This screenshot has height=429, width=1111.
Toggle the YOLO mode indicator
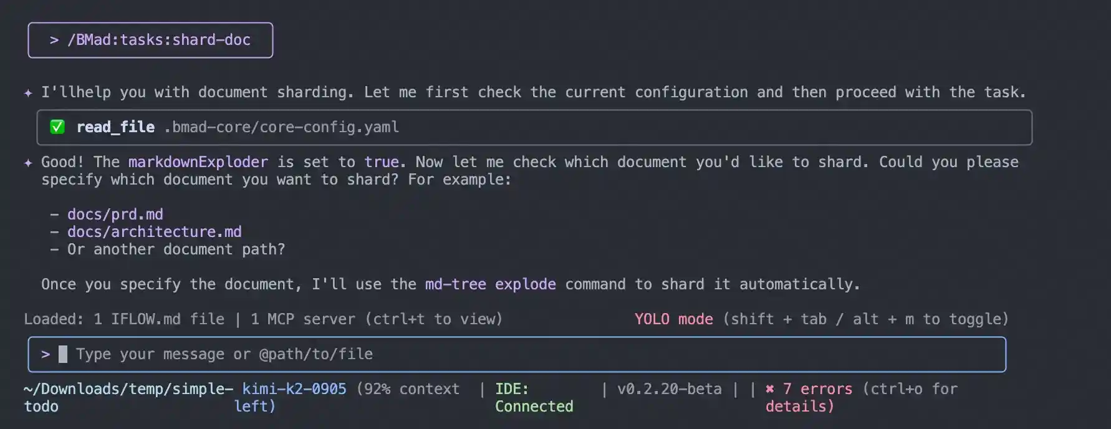[673, 319]
